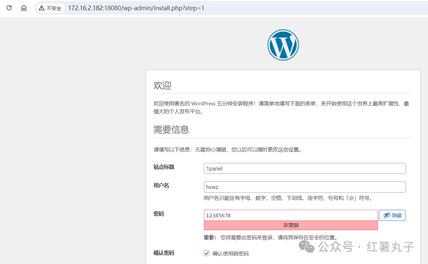Uncheck the 确认使用弱密码 checkbox
Image resolution: width=428 pixels, height=264 pixels.
click(206, 253)
